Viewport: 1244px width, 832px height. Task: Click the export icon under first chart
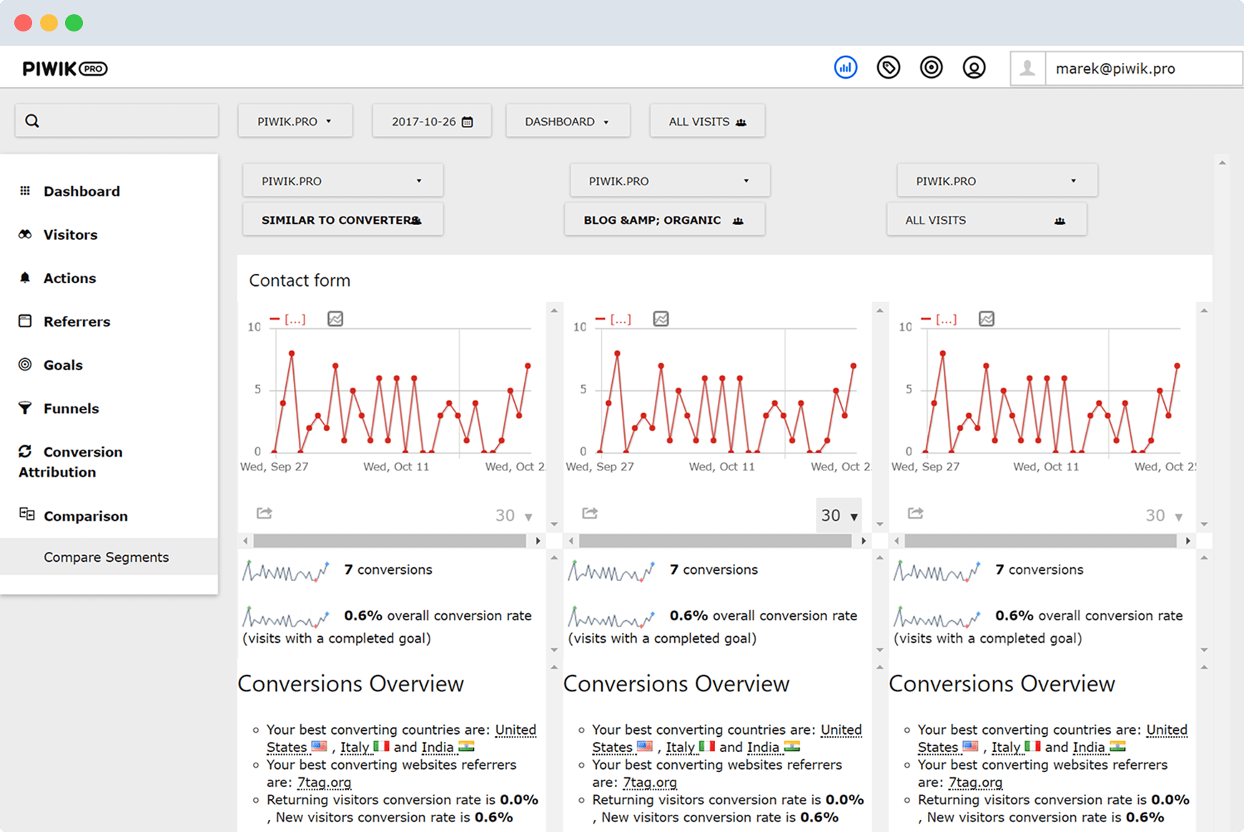265,513
